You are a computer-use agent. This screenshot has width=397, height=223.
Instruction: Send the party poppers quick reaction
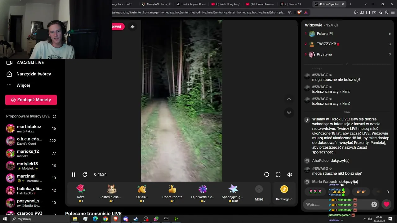[361, 192]
